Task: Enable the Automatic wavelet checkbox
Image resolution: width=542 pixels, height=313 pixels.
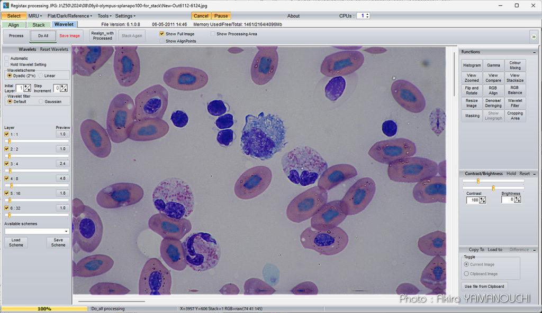Action: (x=7, y=58)
